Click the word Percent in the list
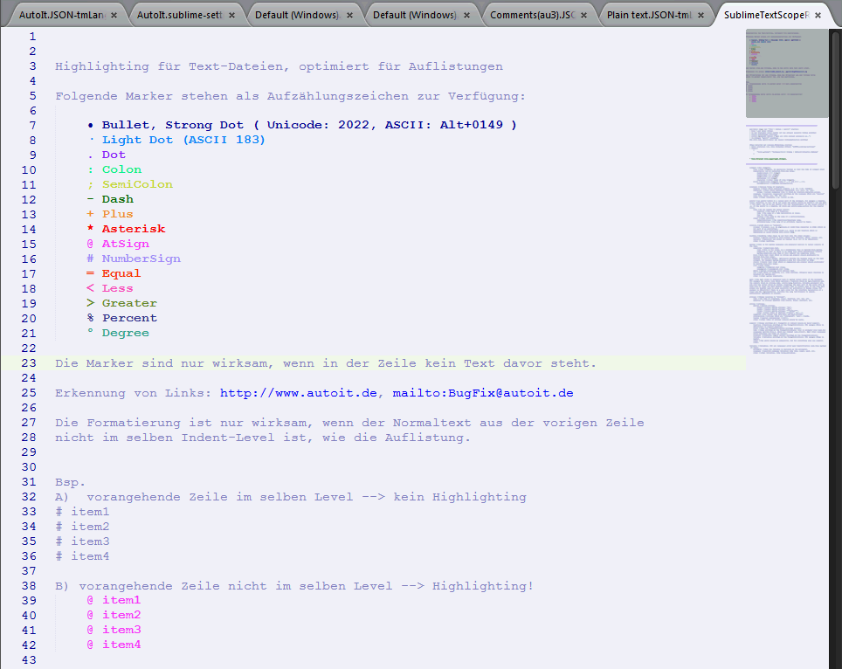 click(x=129, y=318)
